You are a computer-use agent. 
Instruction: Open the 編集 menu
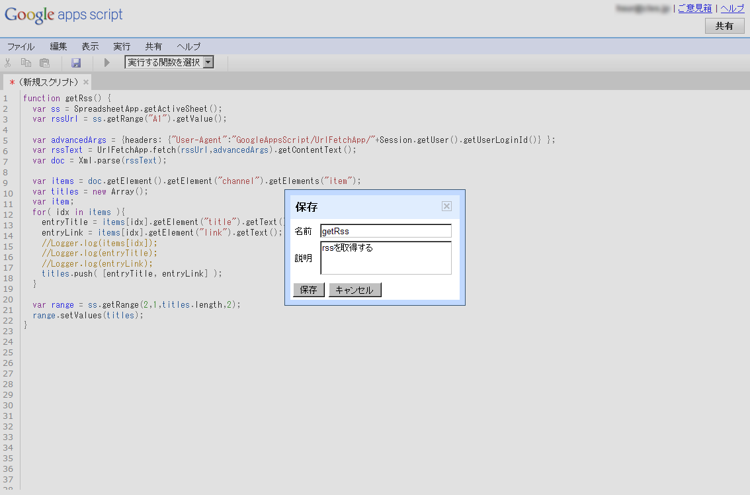point(58,46)
